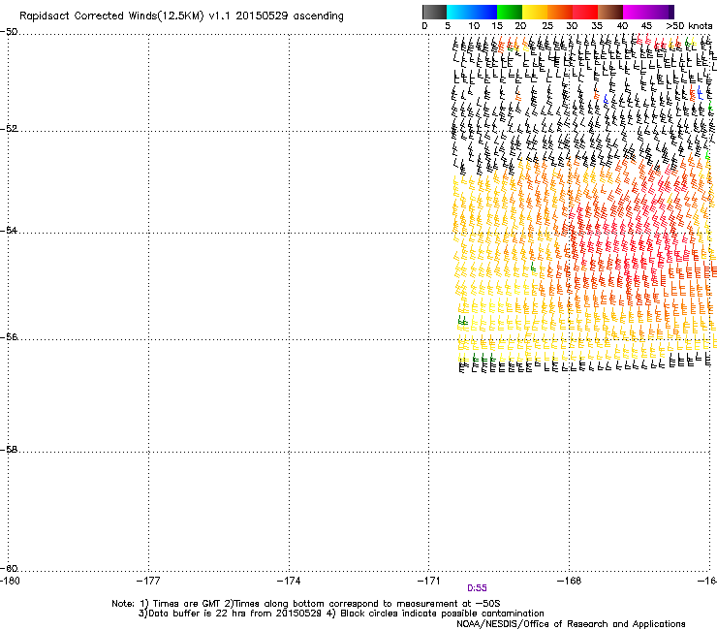Click the plot title 'Rapidscat Corrected Winds(12.5KM)'

pos(111,16)
